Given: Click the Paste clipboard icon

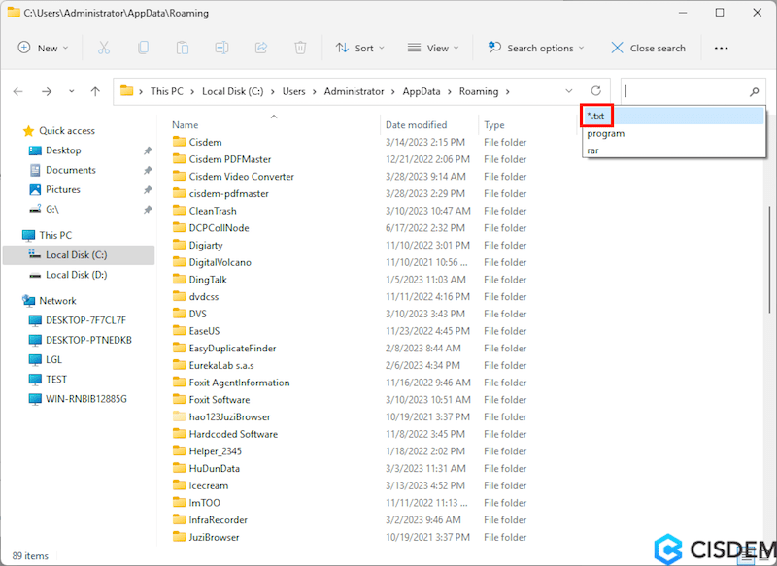Looking at the screenshot, I should 183,48.
